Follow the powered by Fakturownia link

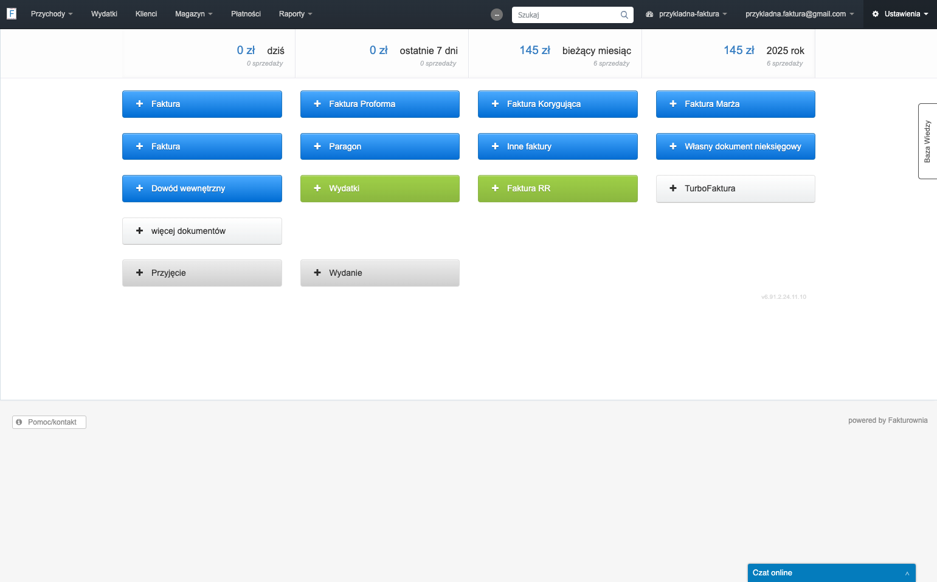[888, 420]
